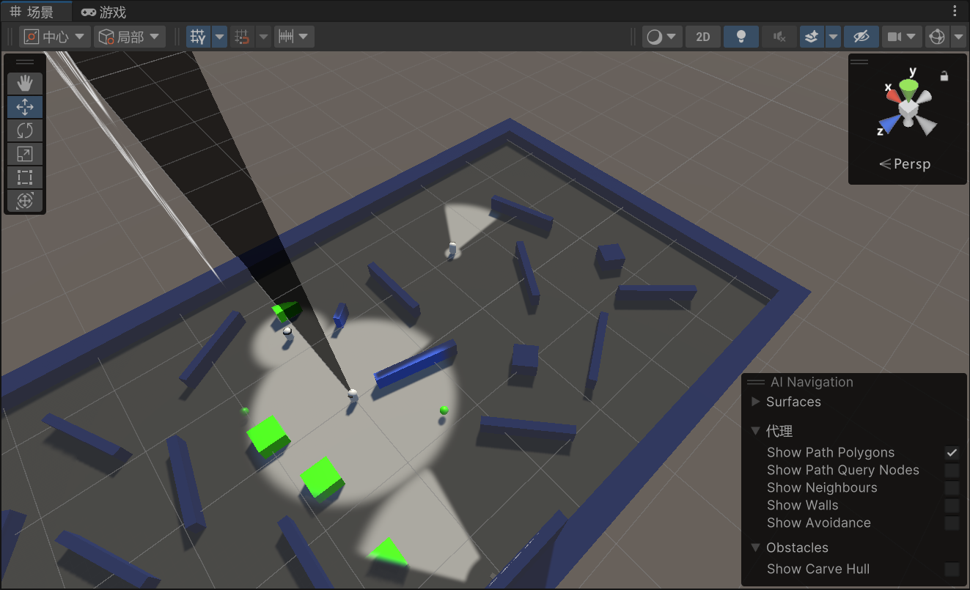Select the Custom Editor tools icon
970x590 pixels.
coord(25,201)
